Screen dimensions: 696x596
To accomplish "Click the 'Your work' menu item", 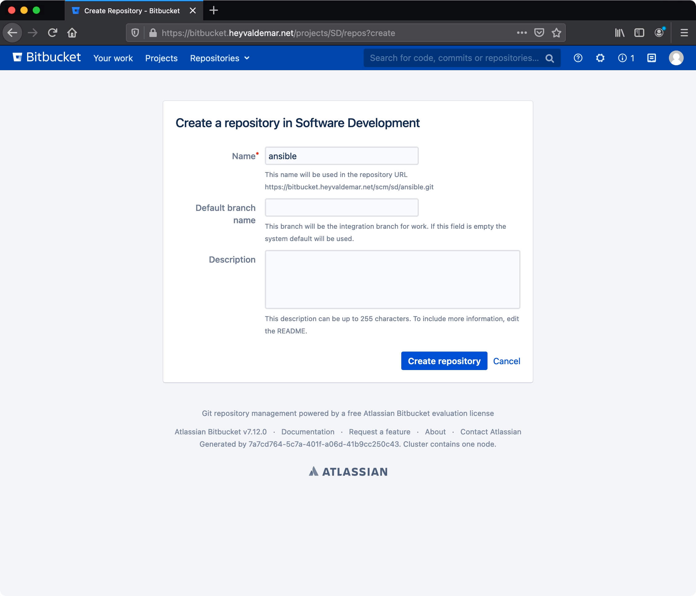I will pyautogui.click(x=113, y=57).
